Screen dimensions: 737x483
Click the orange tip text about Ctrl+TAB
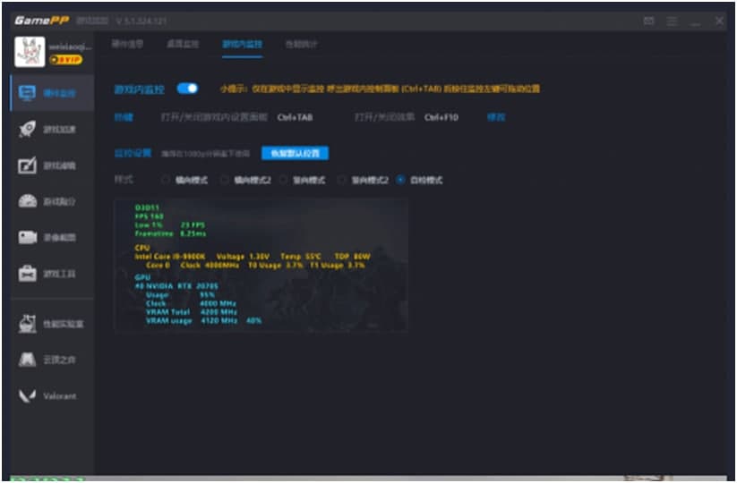pos(380,89)
